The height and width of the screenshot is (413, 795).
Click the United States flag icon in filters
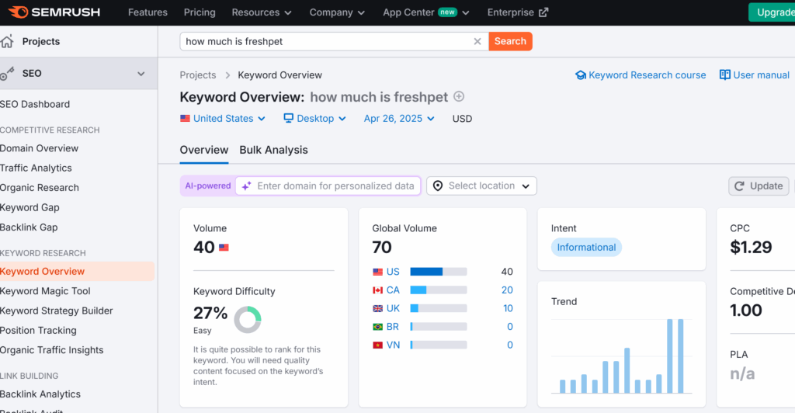click(x=185, y=119)
